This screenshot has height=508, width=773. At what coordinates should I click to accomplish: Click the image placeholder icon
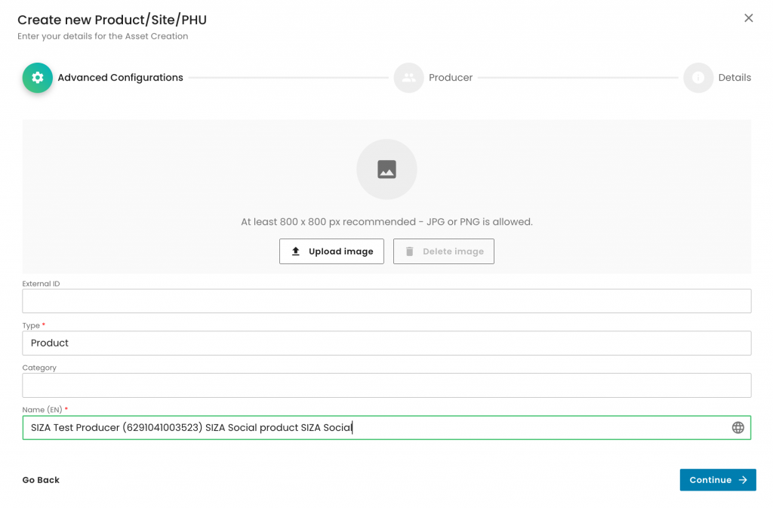click(386, 169)
